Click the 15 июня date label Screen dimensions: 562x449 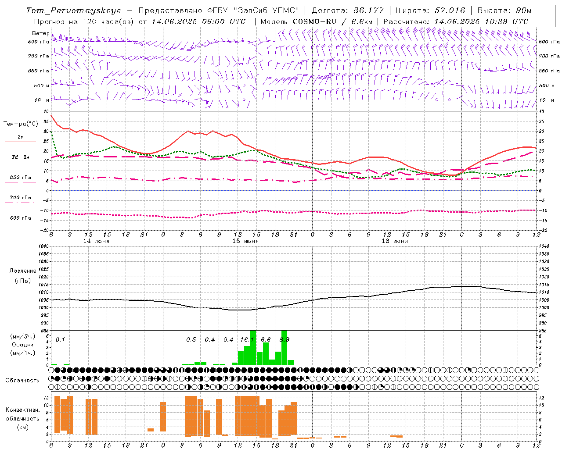click(245, 241)
